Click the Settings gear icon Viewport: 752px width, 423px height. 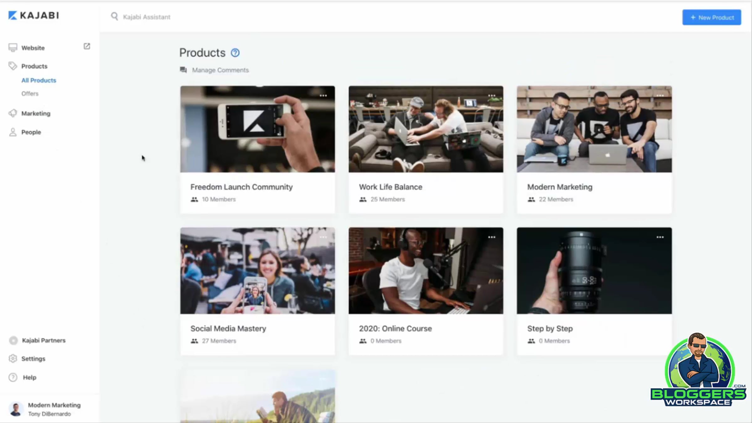[x=13, y=358]
